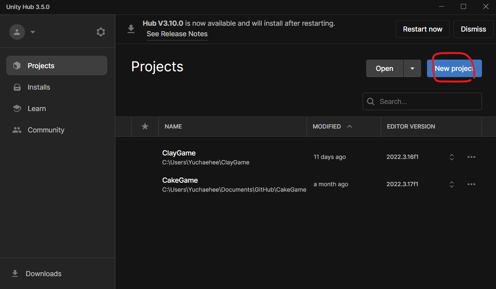
Task: Click '11 days ago' modified cell
Action: pos(330,157)
